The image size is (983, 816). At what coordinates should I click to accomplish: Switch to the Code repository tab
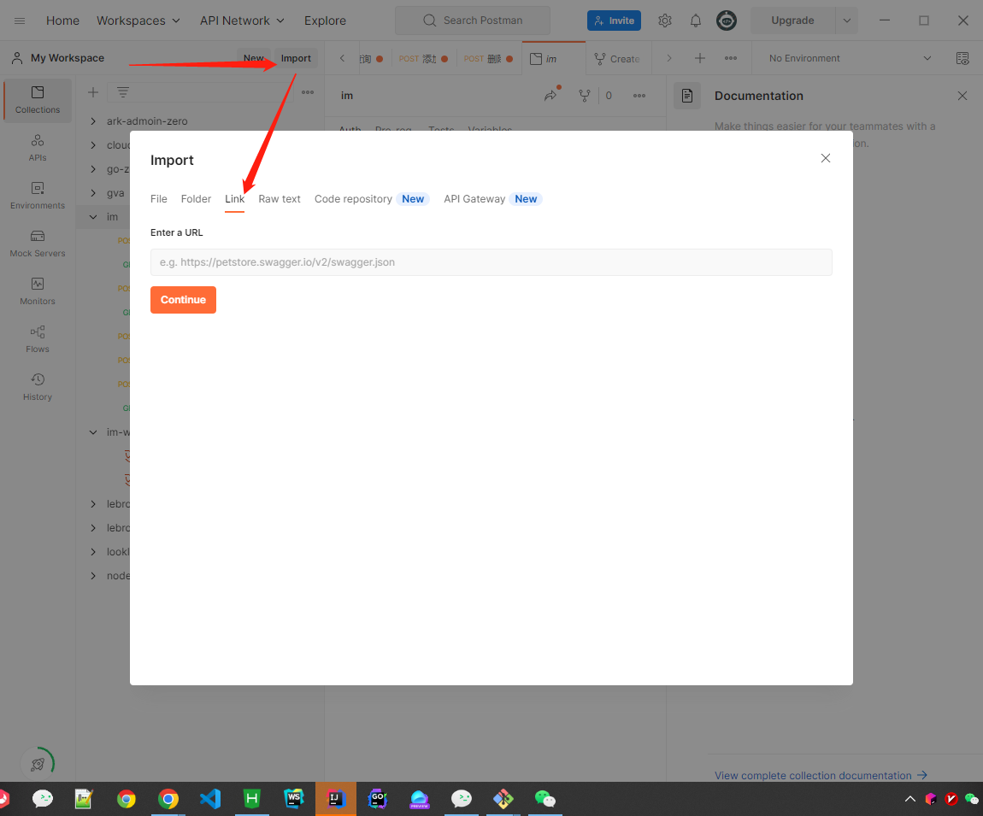[354, 199]
